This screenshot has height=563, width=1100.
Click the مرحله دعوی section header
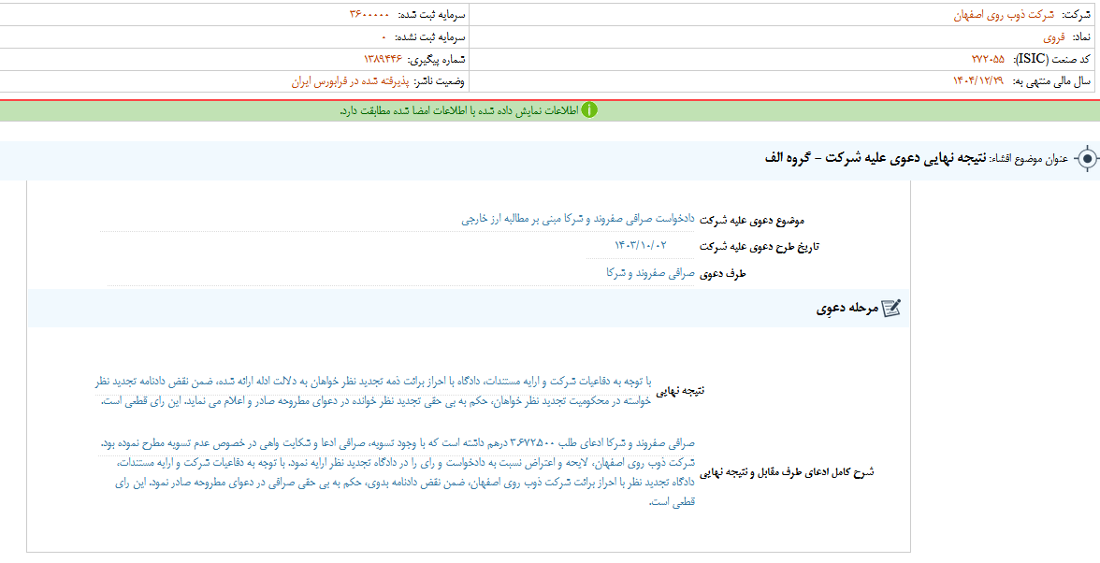[x=848, y=309]
